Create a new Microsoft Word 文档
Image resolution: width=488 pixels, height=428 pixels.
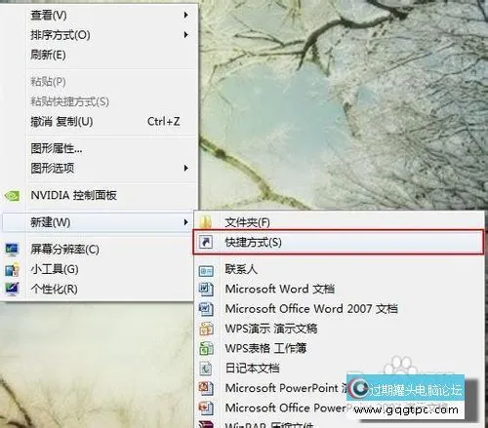[339, 289]
